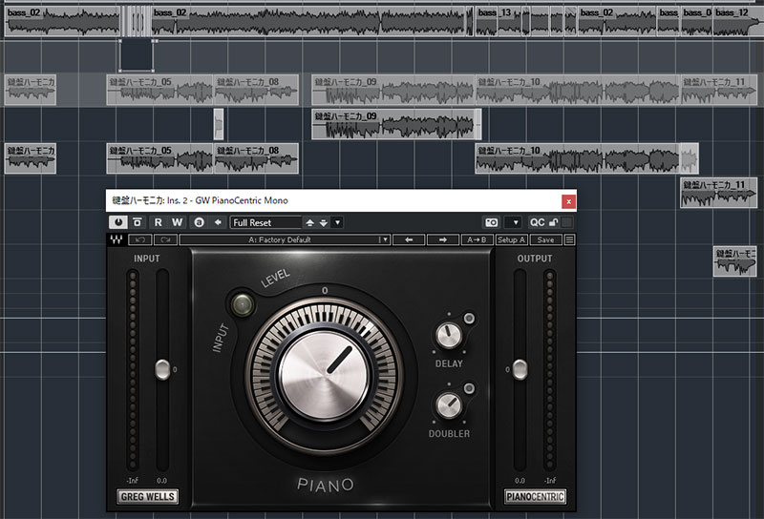
Task: Select 鍵盤ハーモニカ_11 clip on lowest row
Action: (x=719, y=193)
